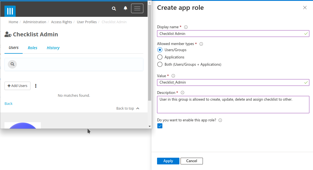Click the vertical scrollbar thumb

(150, 53)
